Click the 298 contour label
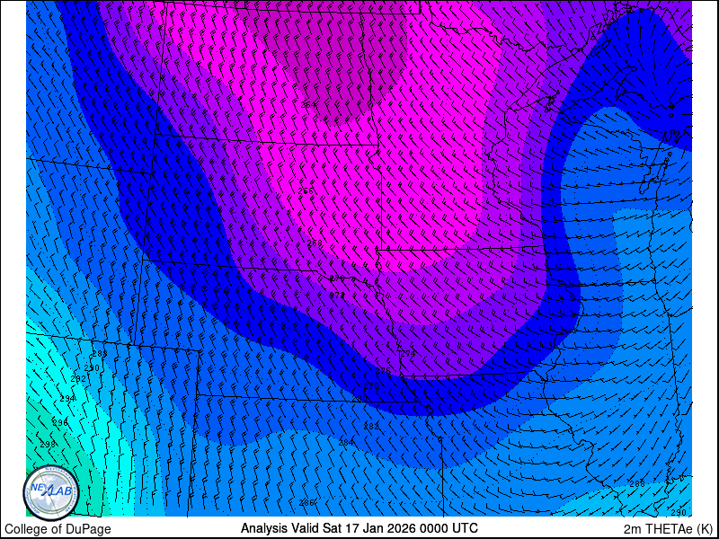 click(x=48, y=444)
